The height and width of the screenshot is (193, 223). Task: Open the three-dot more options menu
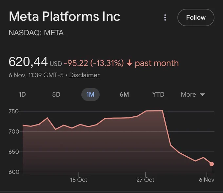pos(165,18)
